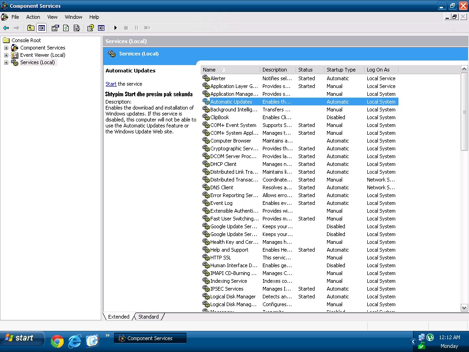Select the Indexing Service icon
The width and height of the screenshot is (469, 352).
[x=206, y=281]
